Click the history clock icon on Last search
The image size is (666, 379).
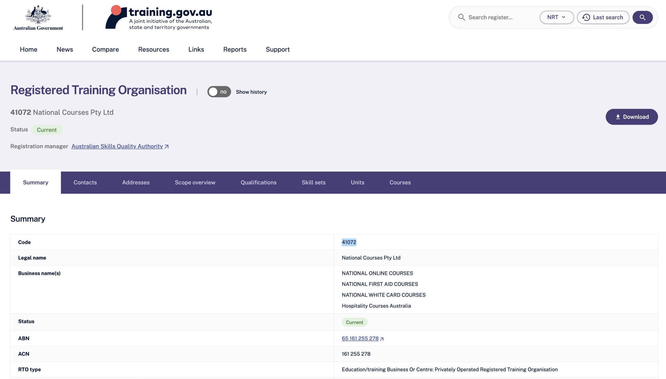pyautogui.click(x=586, y=17)
